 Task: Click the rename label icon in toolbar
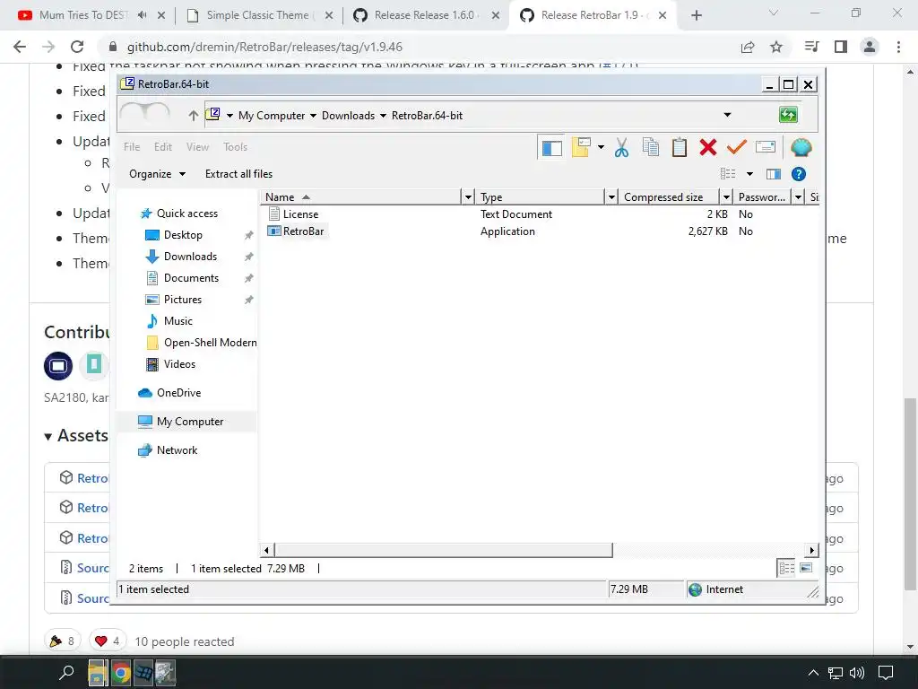[766, 146]
